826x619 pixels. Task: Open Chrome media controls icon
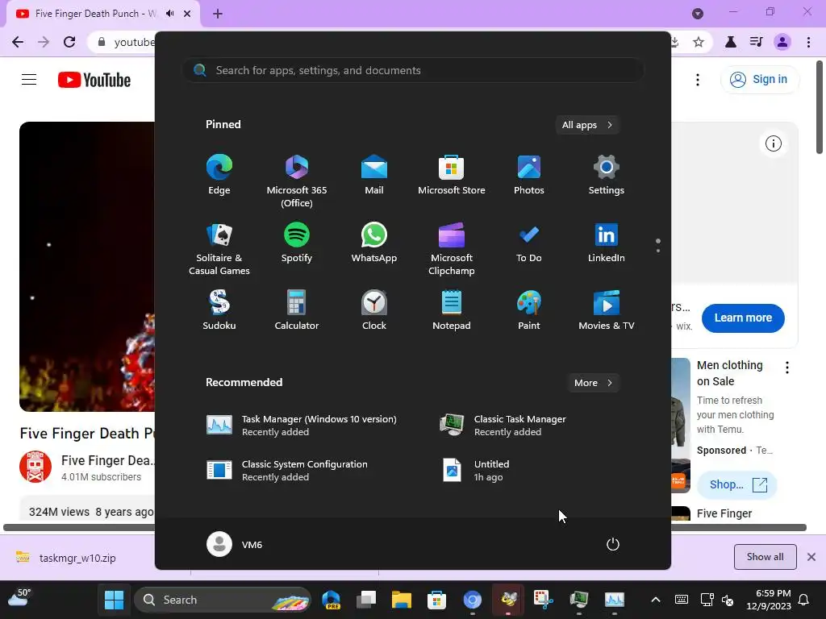pyautogui.click(x=757, y=42)
